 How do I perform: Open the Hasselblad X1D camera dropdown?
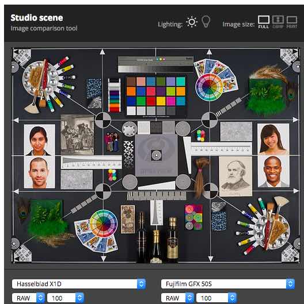click(79, 284)
